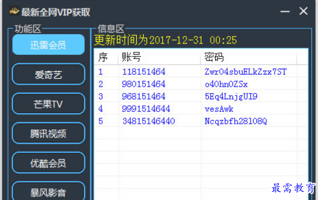Image resolution: width=318 pixels, height=200 pixels.
Task: Select row number 4 cell
Action: click(x=101, y=109)
